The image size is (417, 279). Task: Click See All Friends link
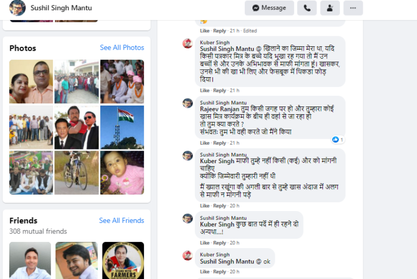[122, 221]
